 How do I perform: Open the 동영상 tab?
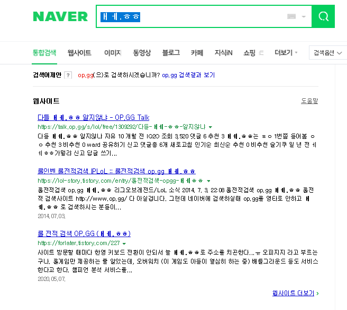coord(142,53)
